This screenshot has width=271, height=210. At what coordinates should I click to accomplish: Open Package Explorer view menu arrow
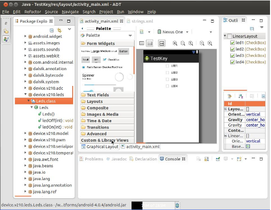(x=69, y=29)
